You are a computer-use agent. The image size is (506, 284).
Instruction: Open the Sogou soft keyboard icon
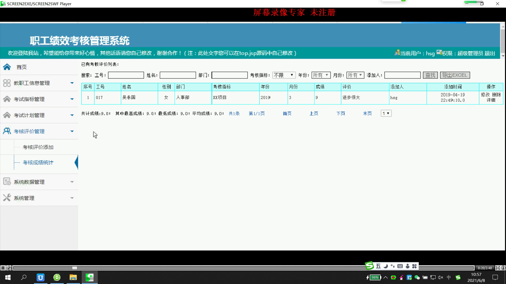[x=400, y=266]
